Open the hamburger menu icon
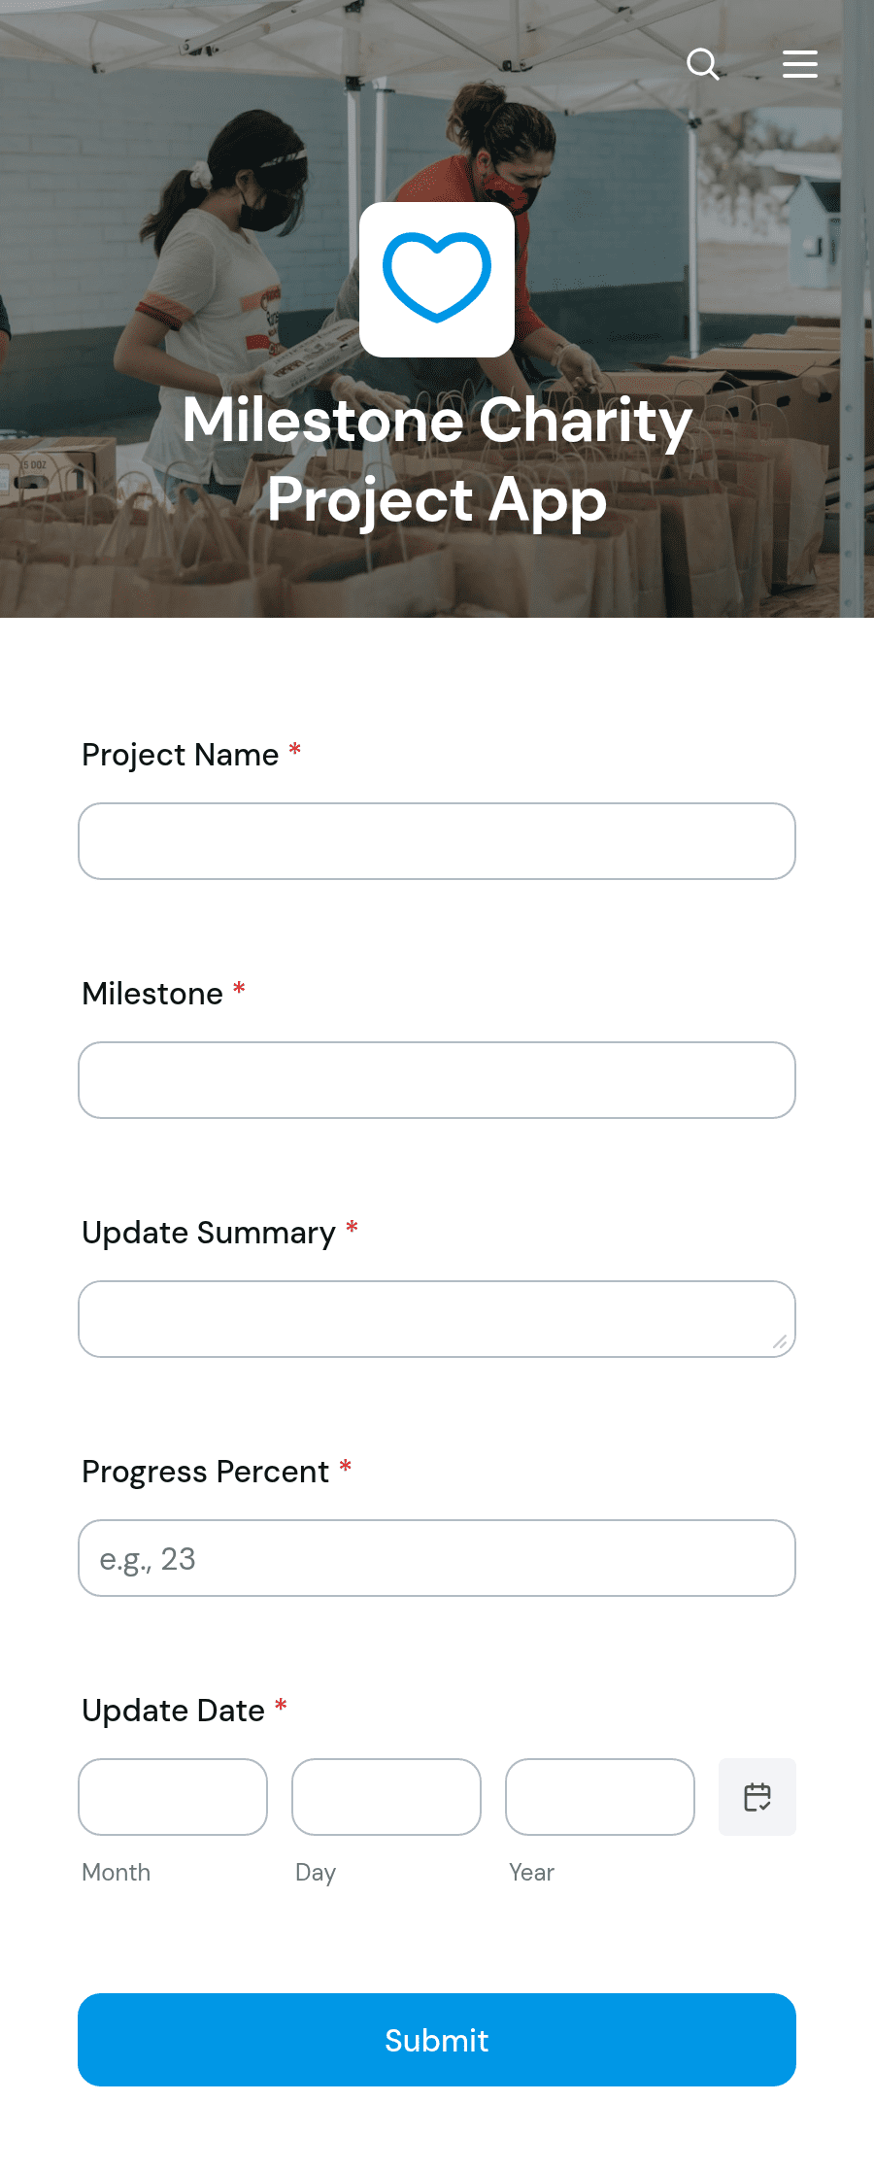The image size is (874, 2170). (x=800, y=64)
